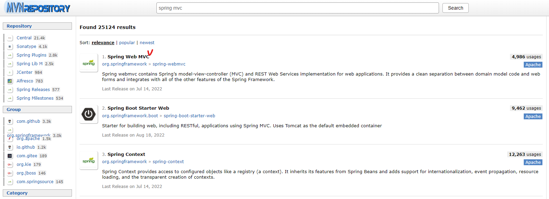Click the org.jboss group icon
This screenshot has width=549, height=199.
pyautogui.click(x=10, y=173)
